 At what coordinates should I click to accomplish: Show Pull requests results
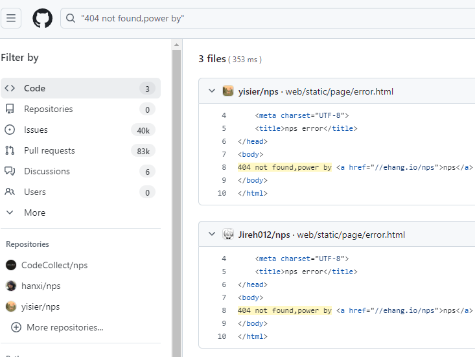point(49,150)
